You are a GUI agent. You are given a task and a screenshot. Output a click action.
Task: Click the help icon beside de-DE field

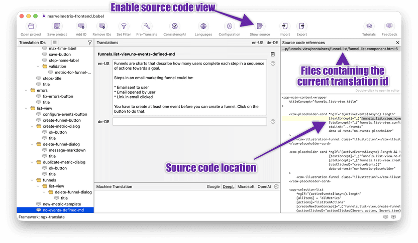click(x=273, y=121)
